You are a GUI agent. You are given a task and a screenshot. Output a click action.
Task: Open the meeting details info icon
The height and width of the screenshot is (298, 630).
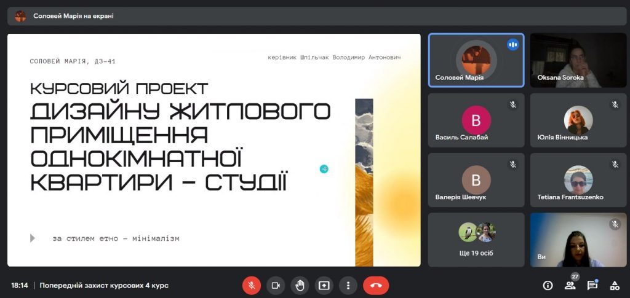point(548,285)
